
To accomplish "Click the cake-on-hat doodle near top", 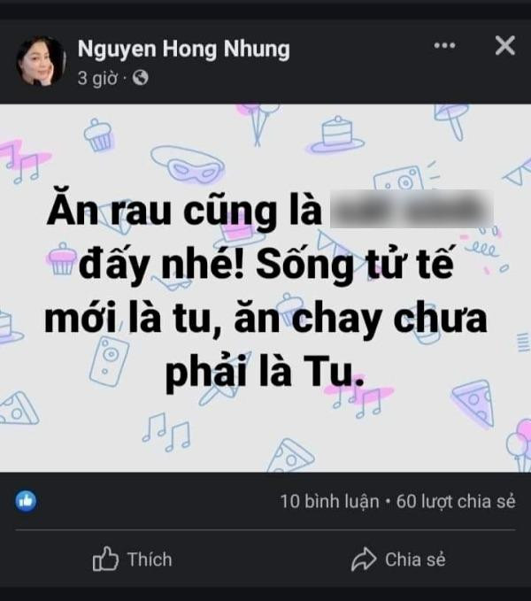I will point(337,135).
